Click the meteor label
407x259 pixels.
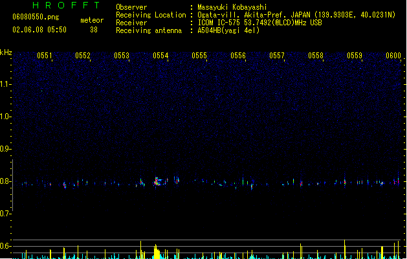[x=92, y=20]
